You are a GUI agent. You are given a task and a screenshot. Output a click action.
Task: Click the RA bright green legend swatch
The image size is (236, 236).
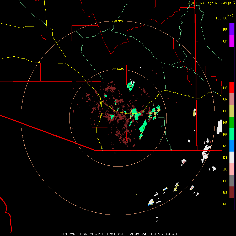click(x=232, y=134)
